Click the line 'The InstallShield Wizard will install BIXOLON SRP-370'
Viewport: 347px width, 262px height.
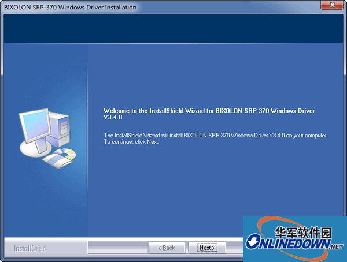point(216,135)
